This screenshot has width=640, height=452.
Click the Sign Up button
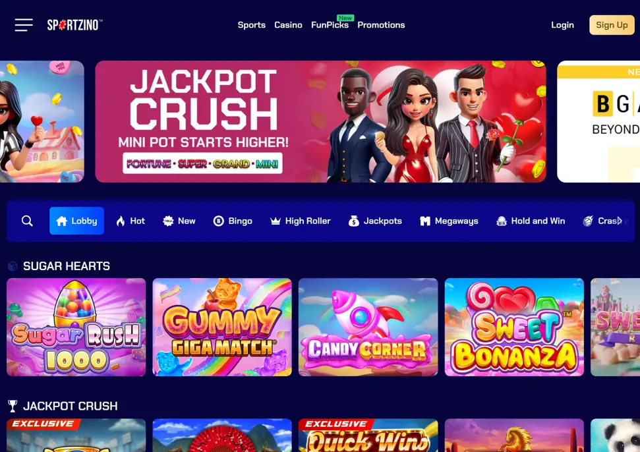point(612,25)
